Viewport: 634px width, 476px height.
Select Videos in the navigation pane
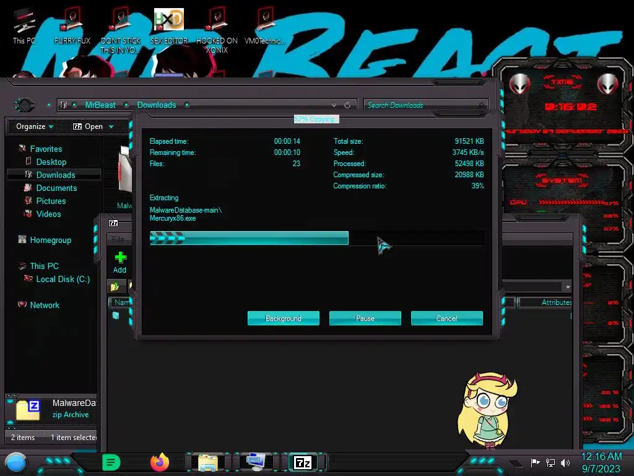click(x=48, y=214)
